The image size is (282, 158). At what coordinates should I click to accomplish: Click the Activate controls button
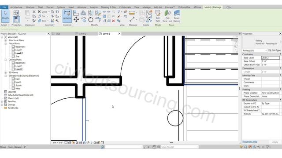pos(67,16)
